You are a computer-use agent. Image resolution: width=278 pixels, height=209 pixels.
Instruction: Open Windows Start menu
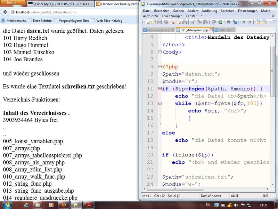[x=7, y=204]
